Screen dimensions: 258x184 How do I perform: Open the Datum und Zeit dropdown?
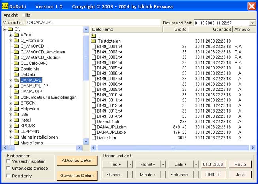point(252,23)
